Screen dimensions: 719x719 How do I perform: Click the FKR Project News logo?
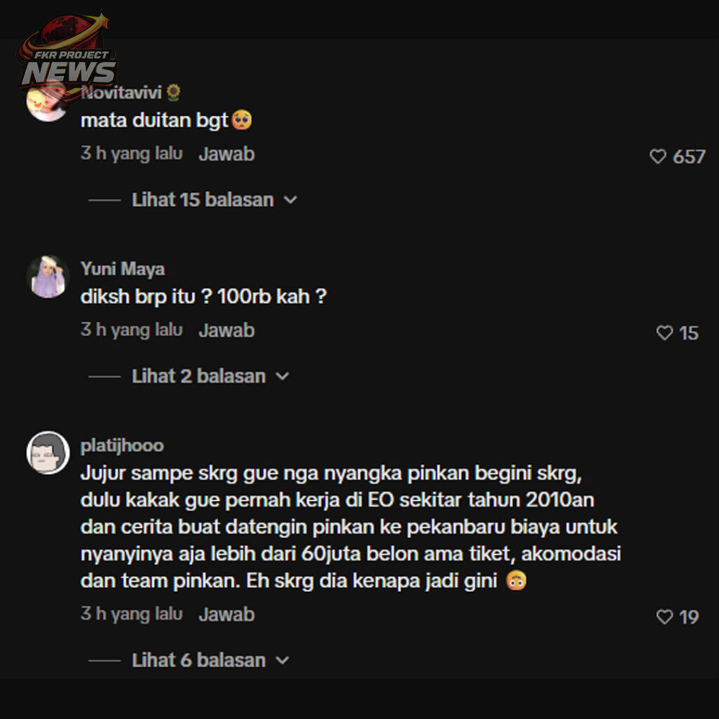click(67, 51)
